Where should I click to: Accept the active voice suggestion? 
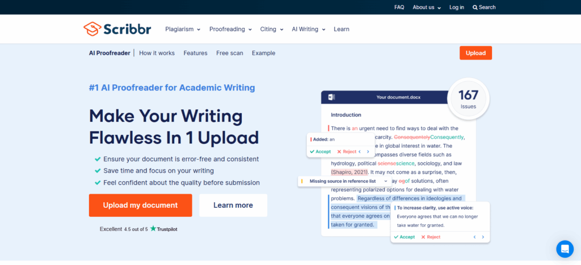click(x=405, y=237)
